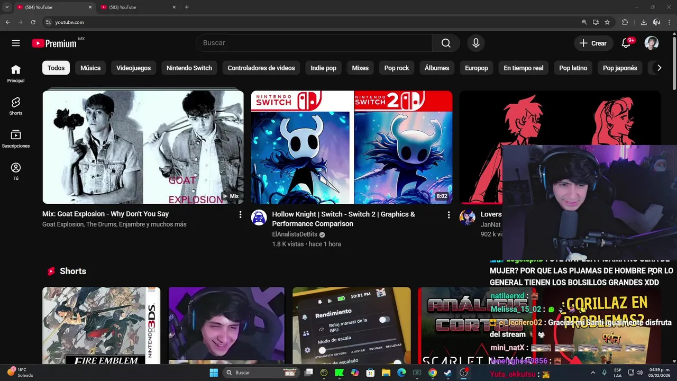Open the weather widget showing 16°C

point(21,373)
